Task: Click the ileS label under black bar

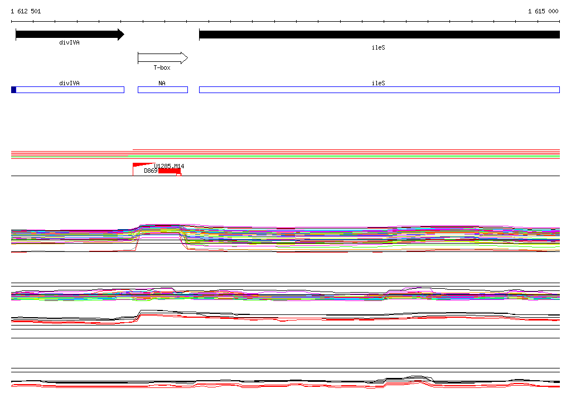Action: click(379, 48)
